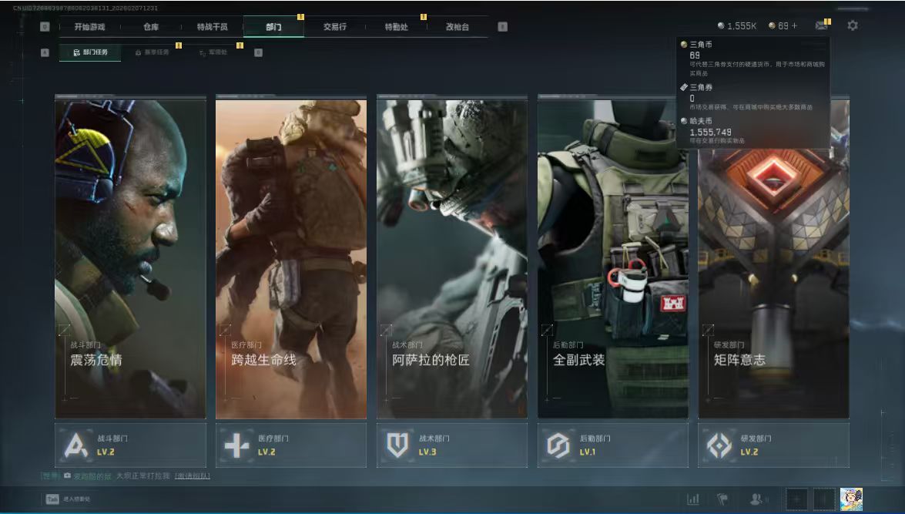Open the settings gear icon
This screenshot has width=905, height=514.
tap(852, 25)
